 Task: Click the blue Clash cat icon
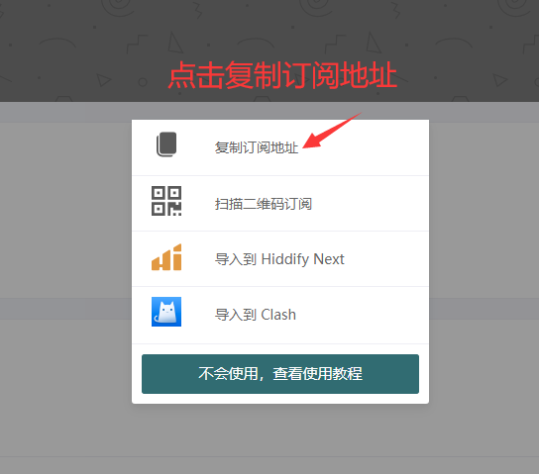[x=166, y=312]
